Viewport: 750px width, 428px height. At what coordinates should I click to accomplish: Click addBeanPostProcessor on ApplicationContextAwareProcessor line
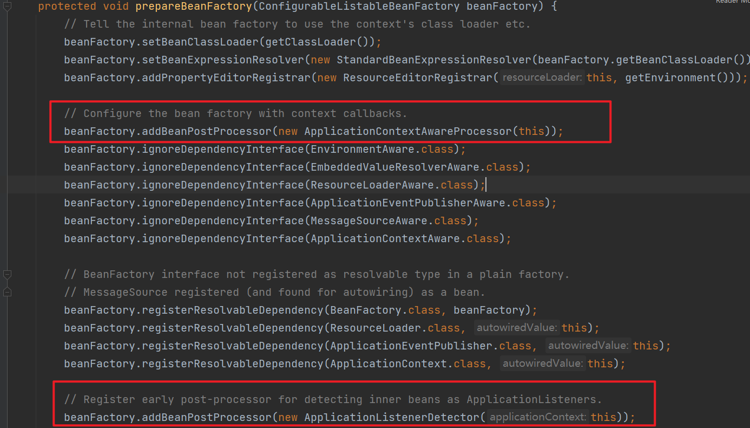tap(207, 131)
